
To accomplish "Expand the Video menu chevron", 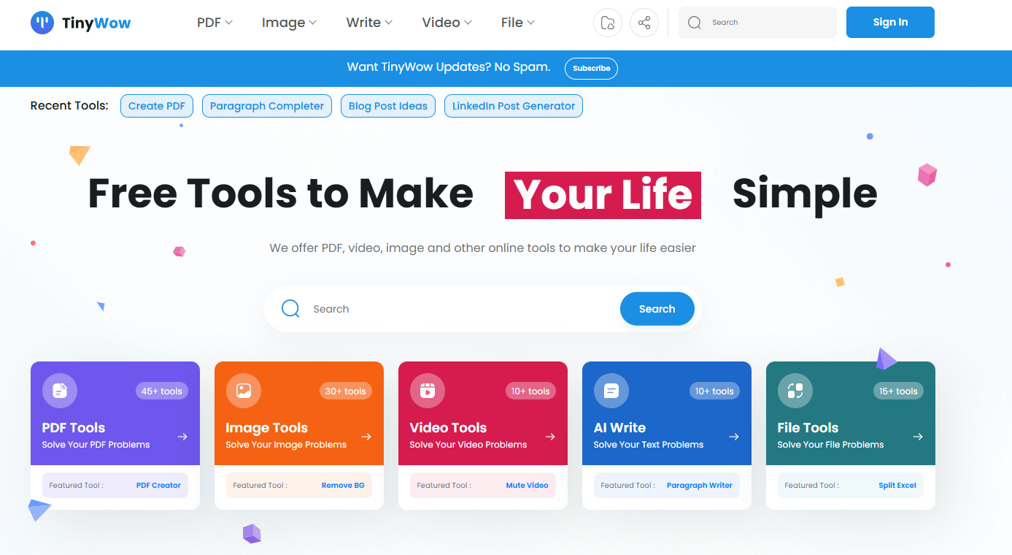I will pos(468,23).
